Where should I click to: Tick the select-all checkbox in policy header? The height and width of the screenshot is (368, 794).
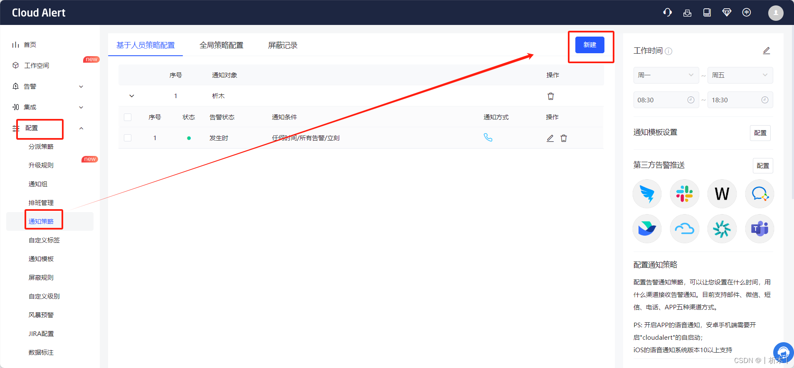[x=128, y=117]
